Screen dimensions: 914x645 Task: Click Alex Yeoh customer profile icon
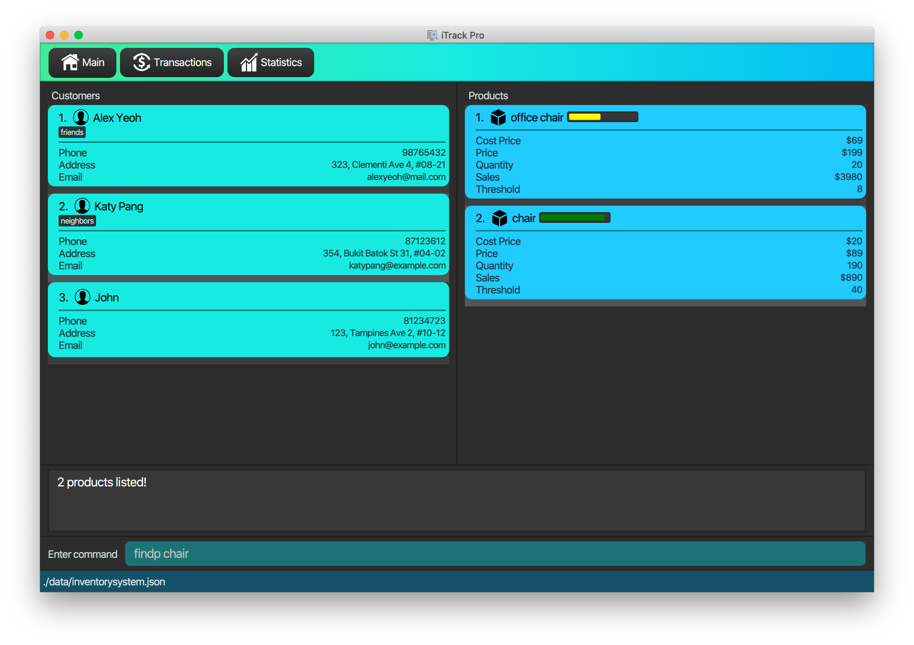click(83, 117)
